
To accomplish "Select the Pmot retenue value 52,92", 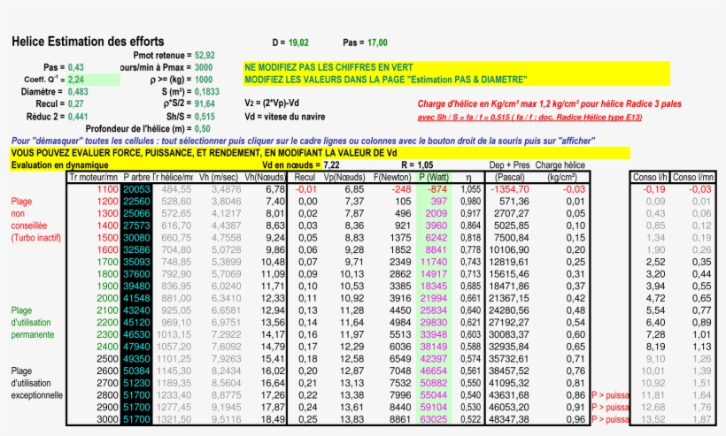I will pyautogui.click(x=205, y=55).
